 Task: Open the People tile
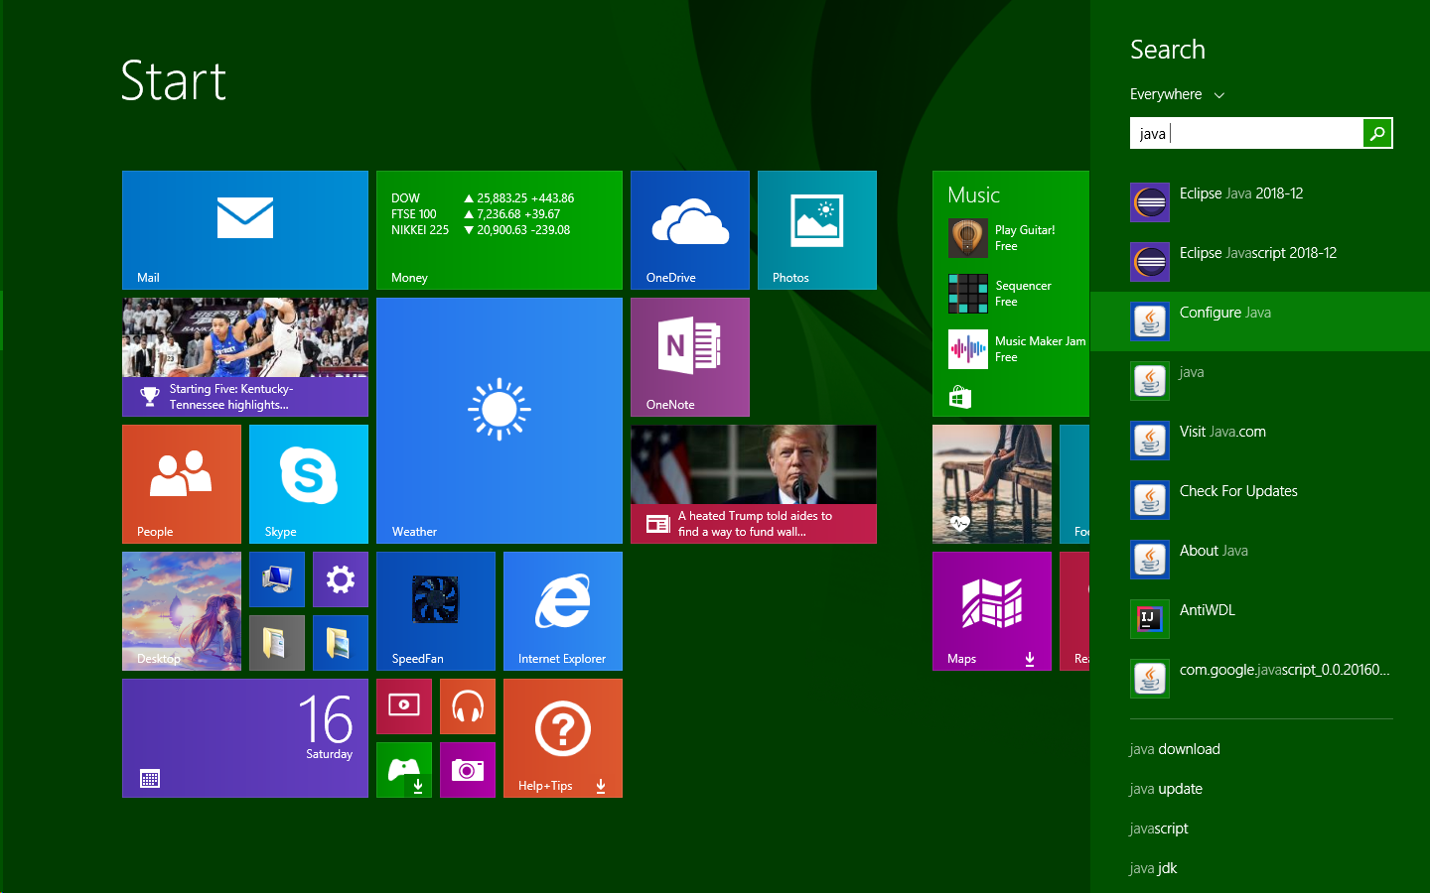181,484
